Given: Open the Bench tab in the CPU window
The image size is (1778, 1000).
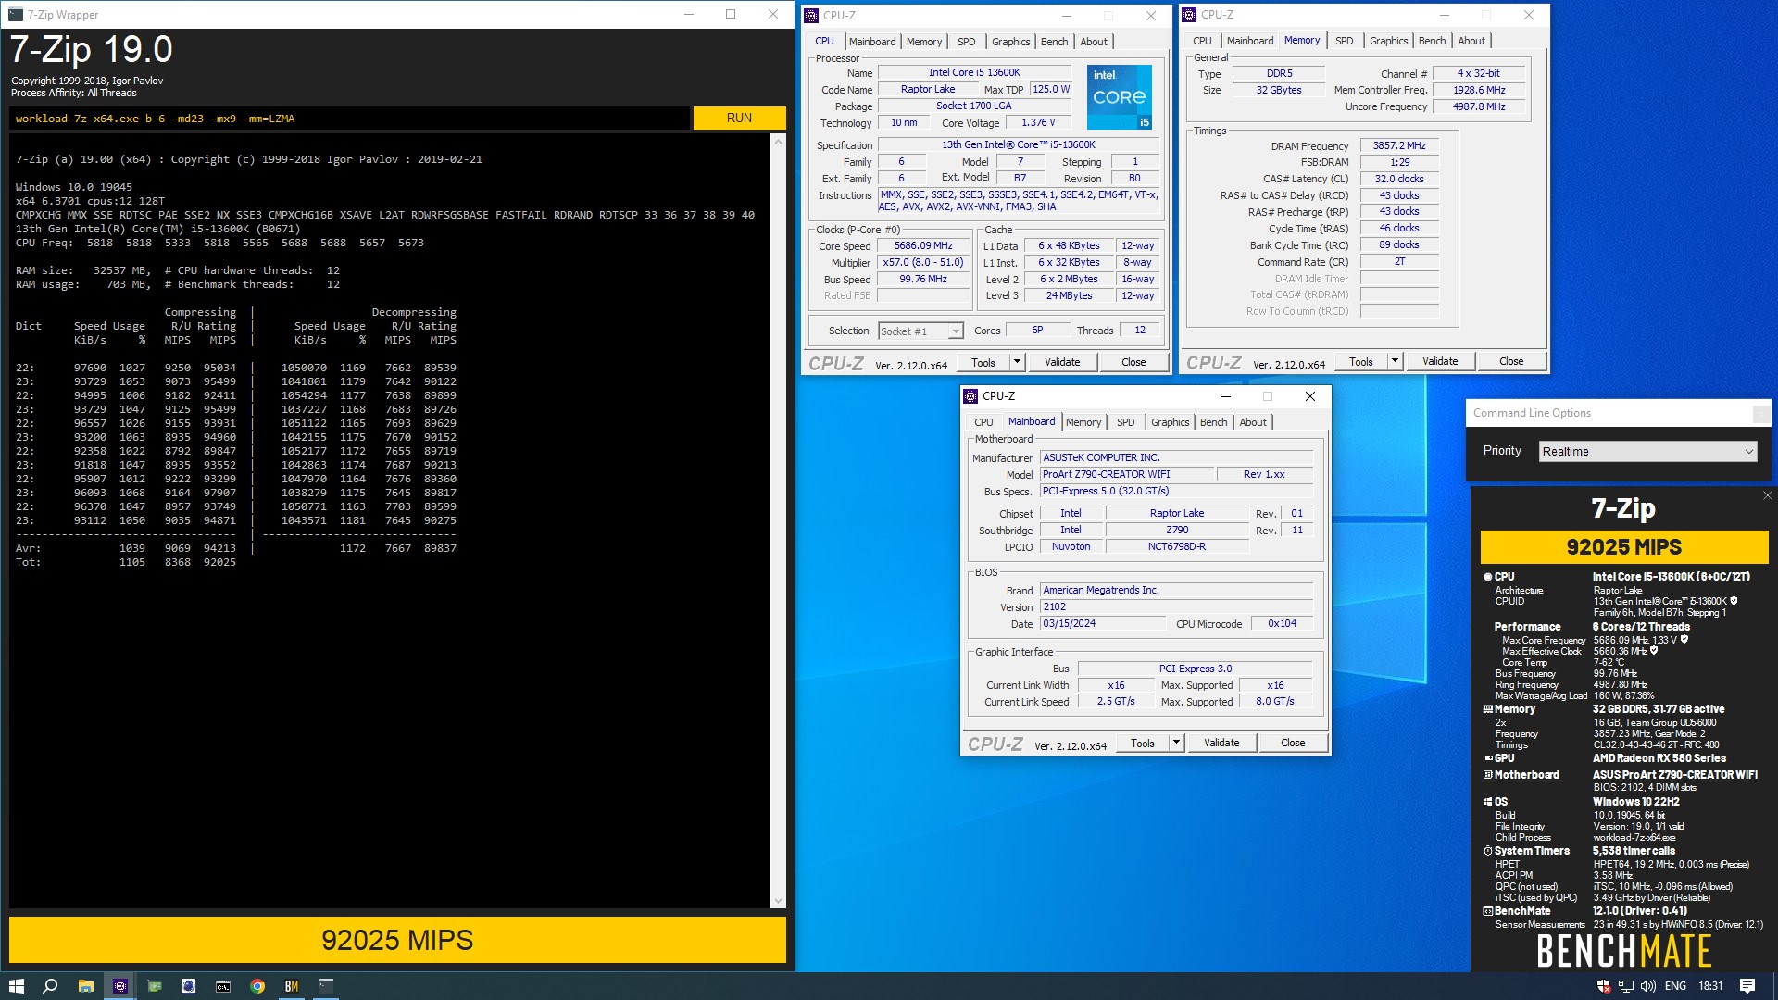Looking at the screenshot, I should click(x=1054, y=42).
